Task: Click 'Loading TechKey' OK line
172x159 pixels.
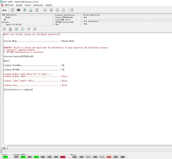Action: click(34, 65)
